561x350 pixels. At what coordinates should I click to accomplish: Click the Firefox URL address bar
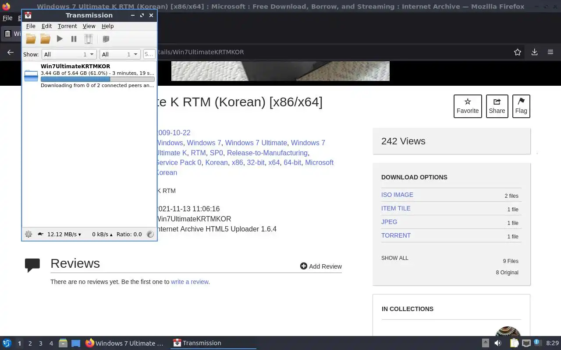point(333,52)
